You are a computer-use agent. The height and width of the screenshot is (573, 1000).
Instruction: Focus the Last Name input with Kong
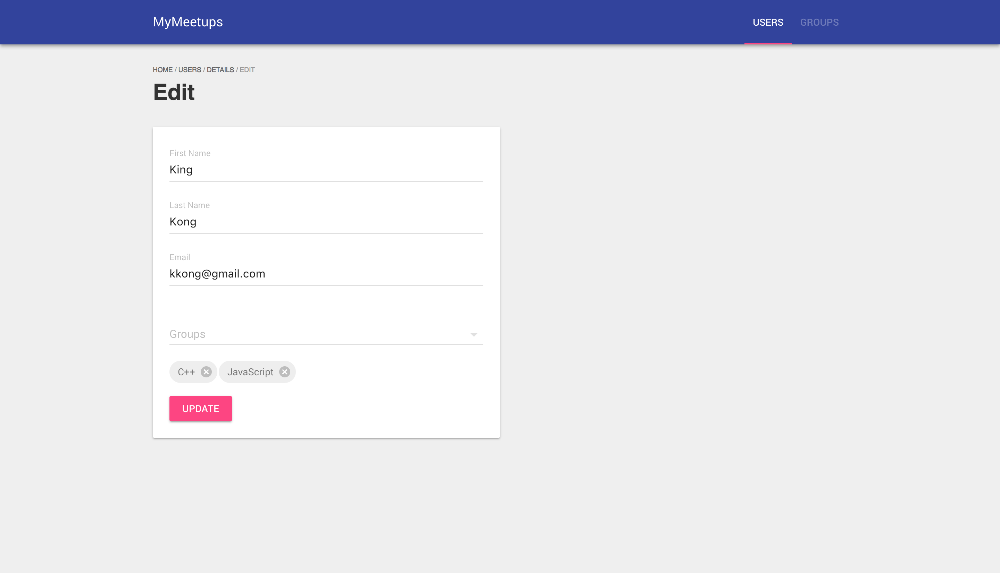click(x=326, y=222)
